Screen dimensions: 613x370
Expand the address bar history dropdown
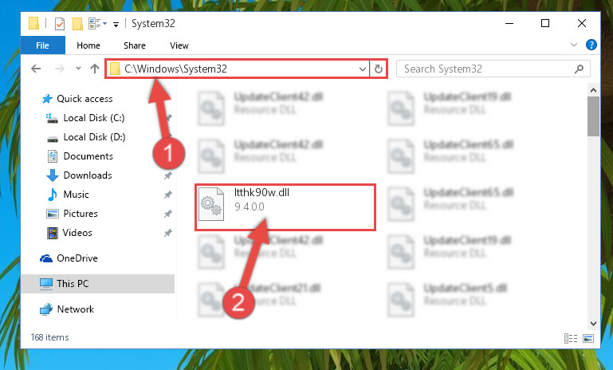pyautogui.click(x=363, y=69)
